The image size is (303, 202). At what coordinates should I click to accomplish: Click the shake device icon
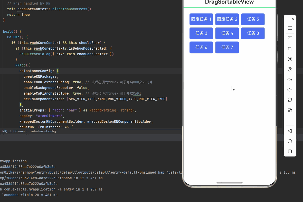coord(290,100)
